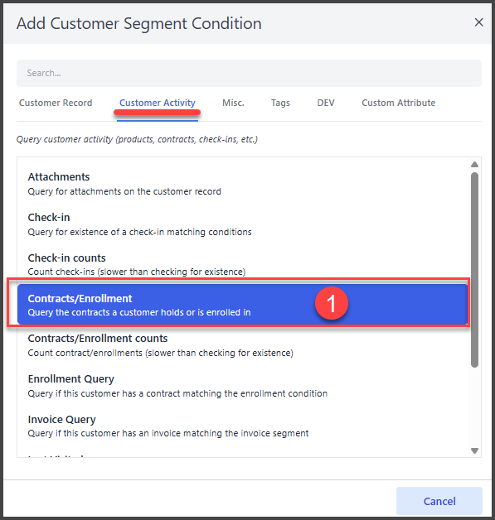Switch to the Customer Record tab
Viewport: 495px width, 520px height.
pyautogui.click(x=56, y=103)
